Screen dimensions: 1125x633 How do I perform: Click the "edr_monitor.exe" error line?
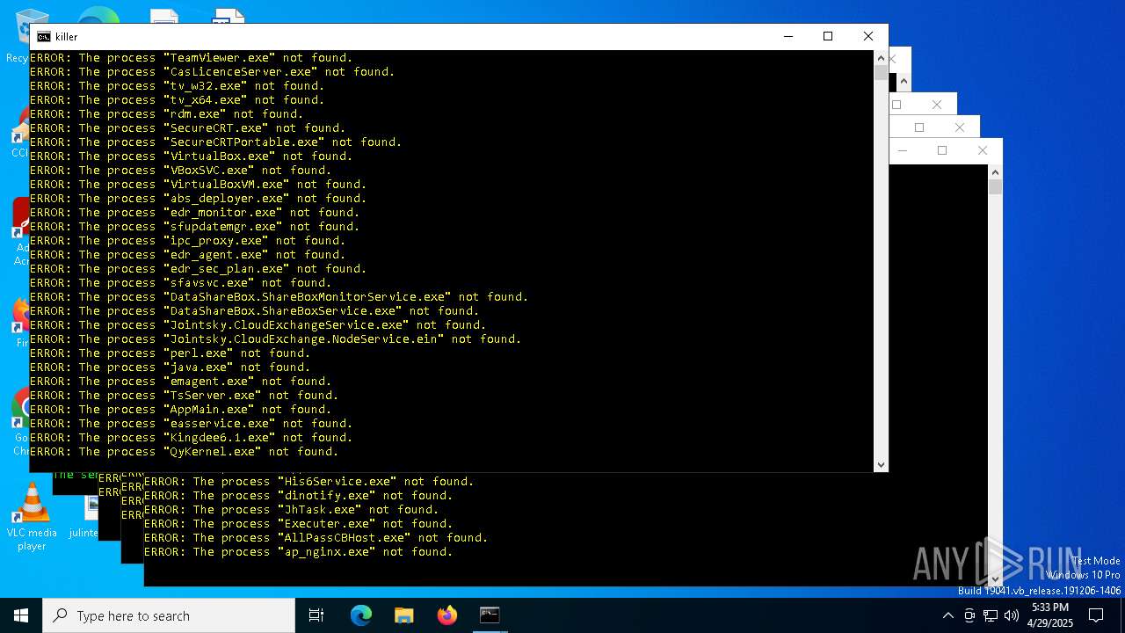(194, 213)
